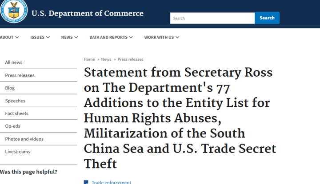Expand the ABOUT menu chevron
The height and width of the screenshot is (184, 320).
click(x=17, y=37)
